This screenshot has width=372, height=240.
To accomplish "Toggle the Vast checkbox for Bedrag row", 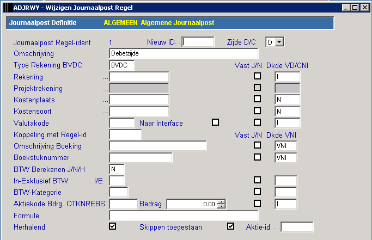I will coord(257,203).
